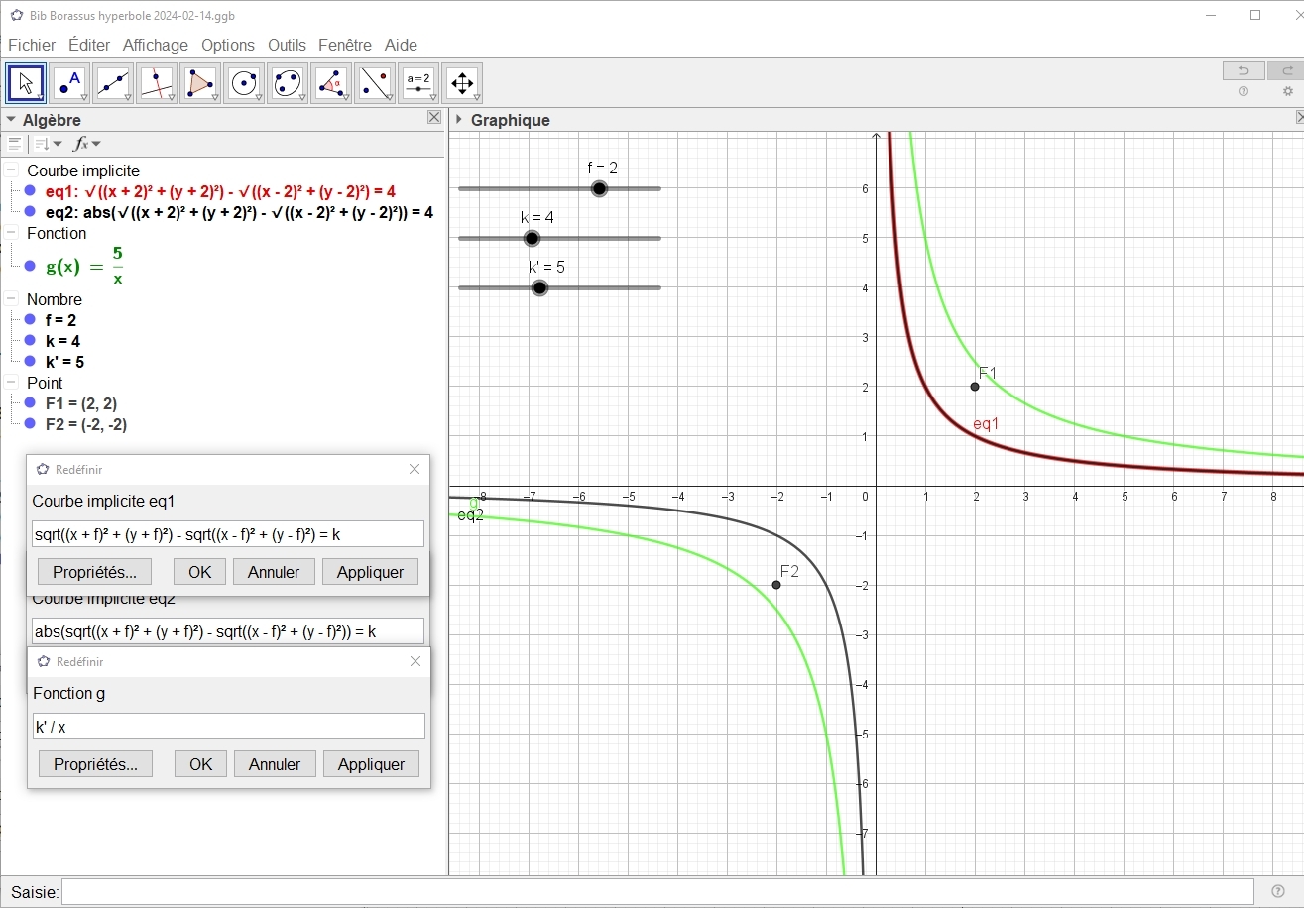Image resolution: width=1304 pixels, height=908 pixels.
Task: Select the Circle with center tool
Action: (244, 84)
